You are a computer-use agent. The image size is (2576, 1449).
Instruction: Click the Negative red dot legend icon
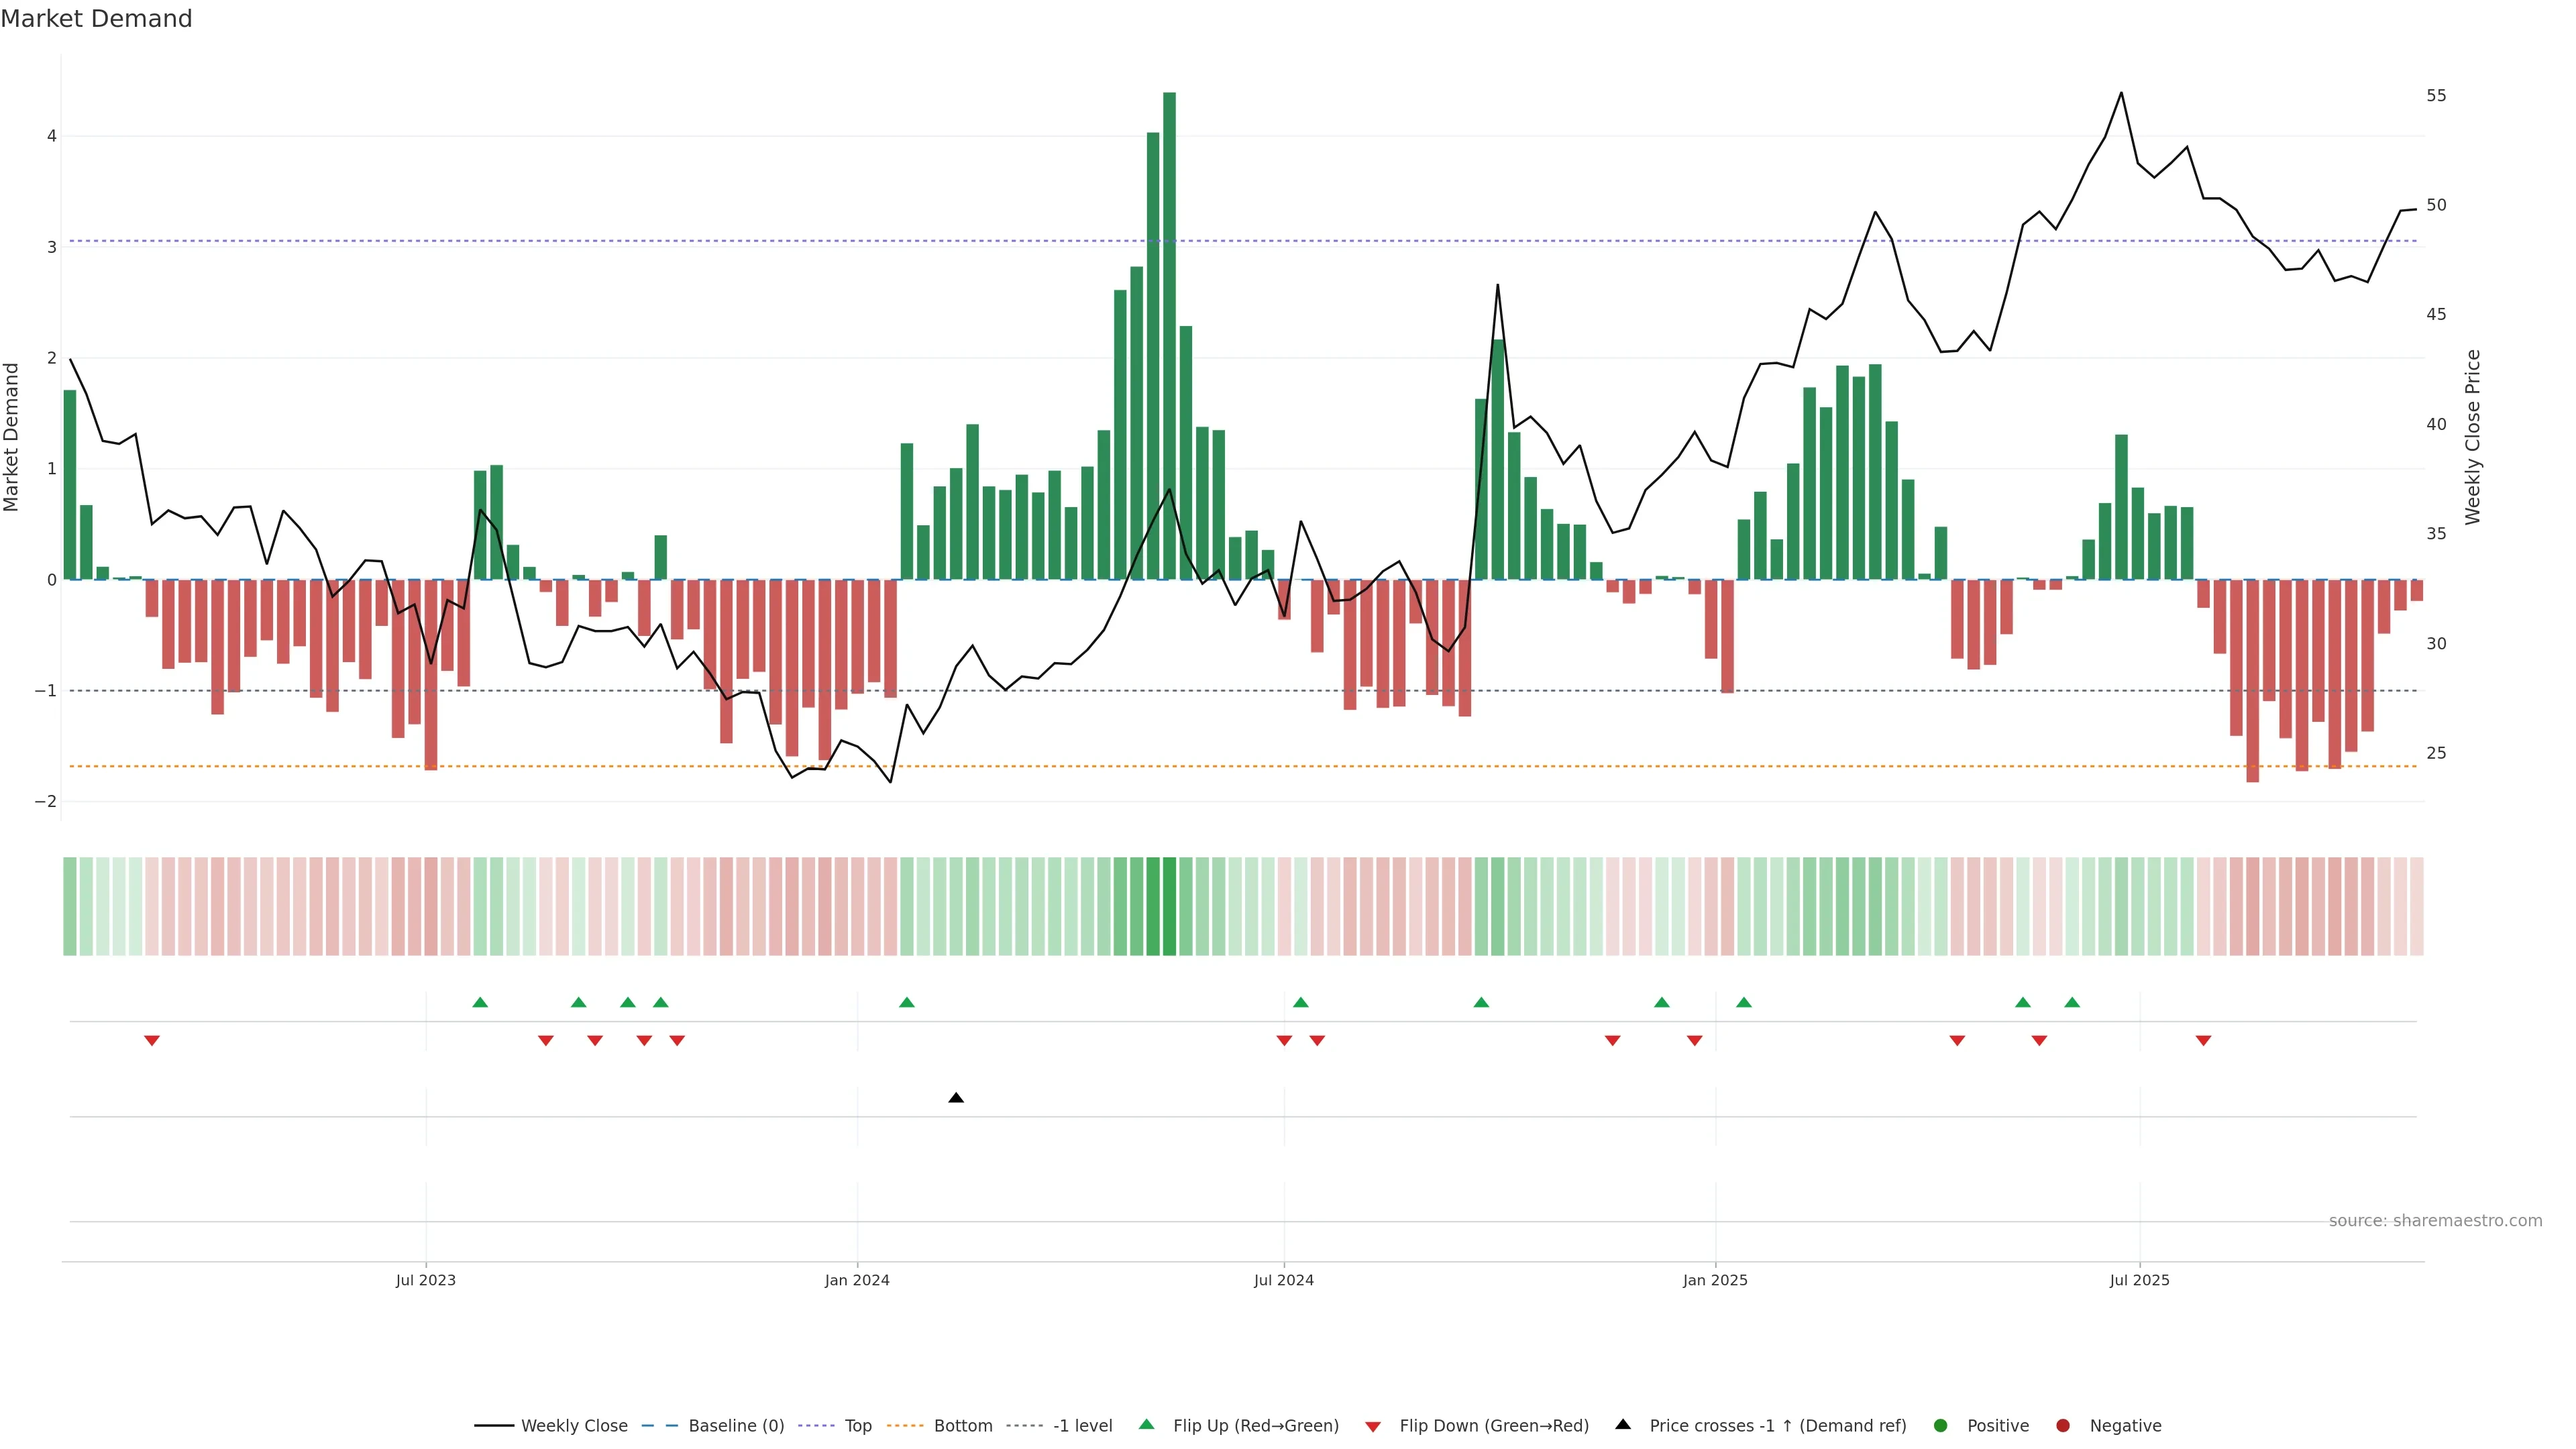click(x=2062, y=1425)
